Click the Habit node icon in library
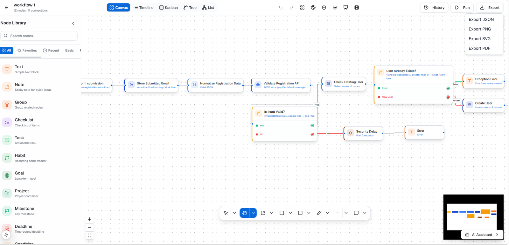 click(7, 158)
